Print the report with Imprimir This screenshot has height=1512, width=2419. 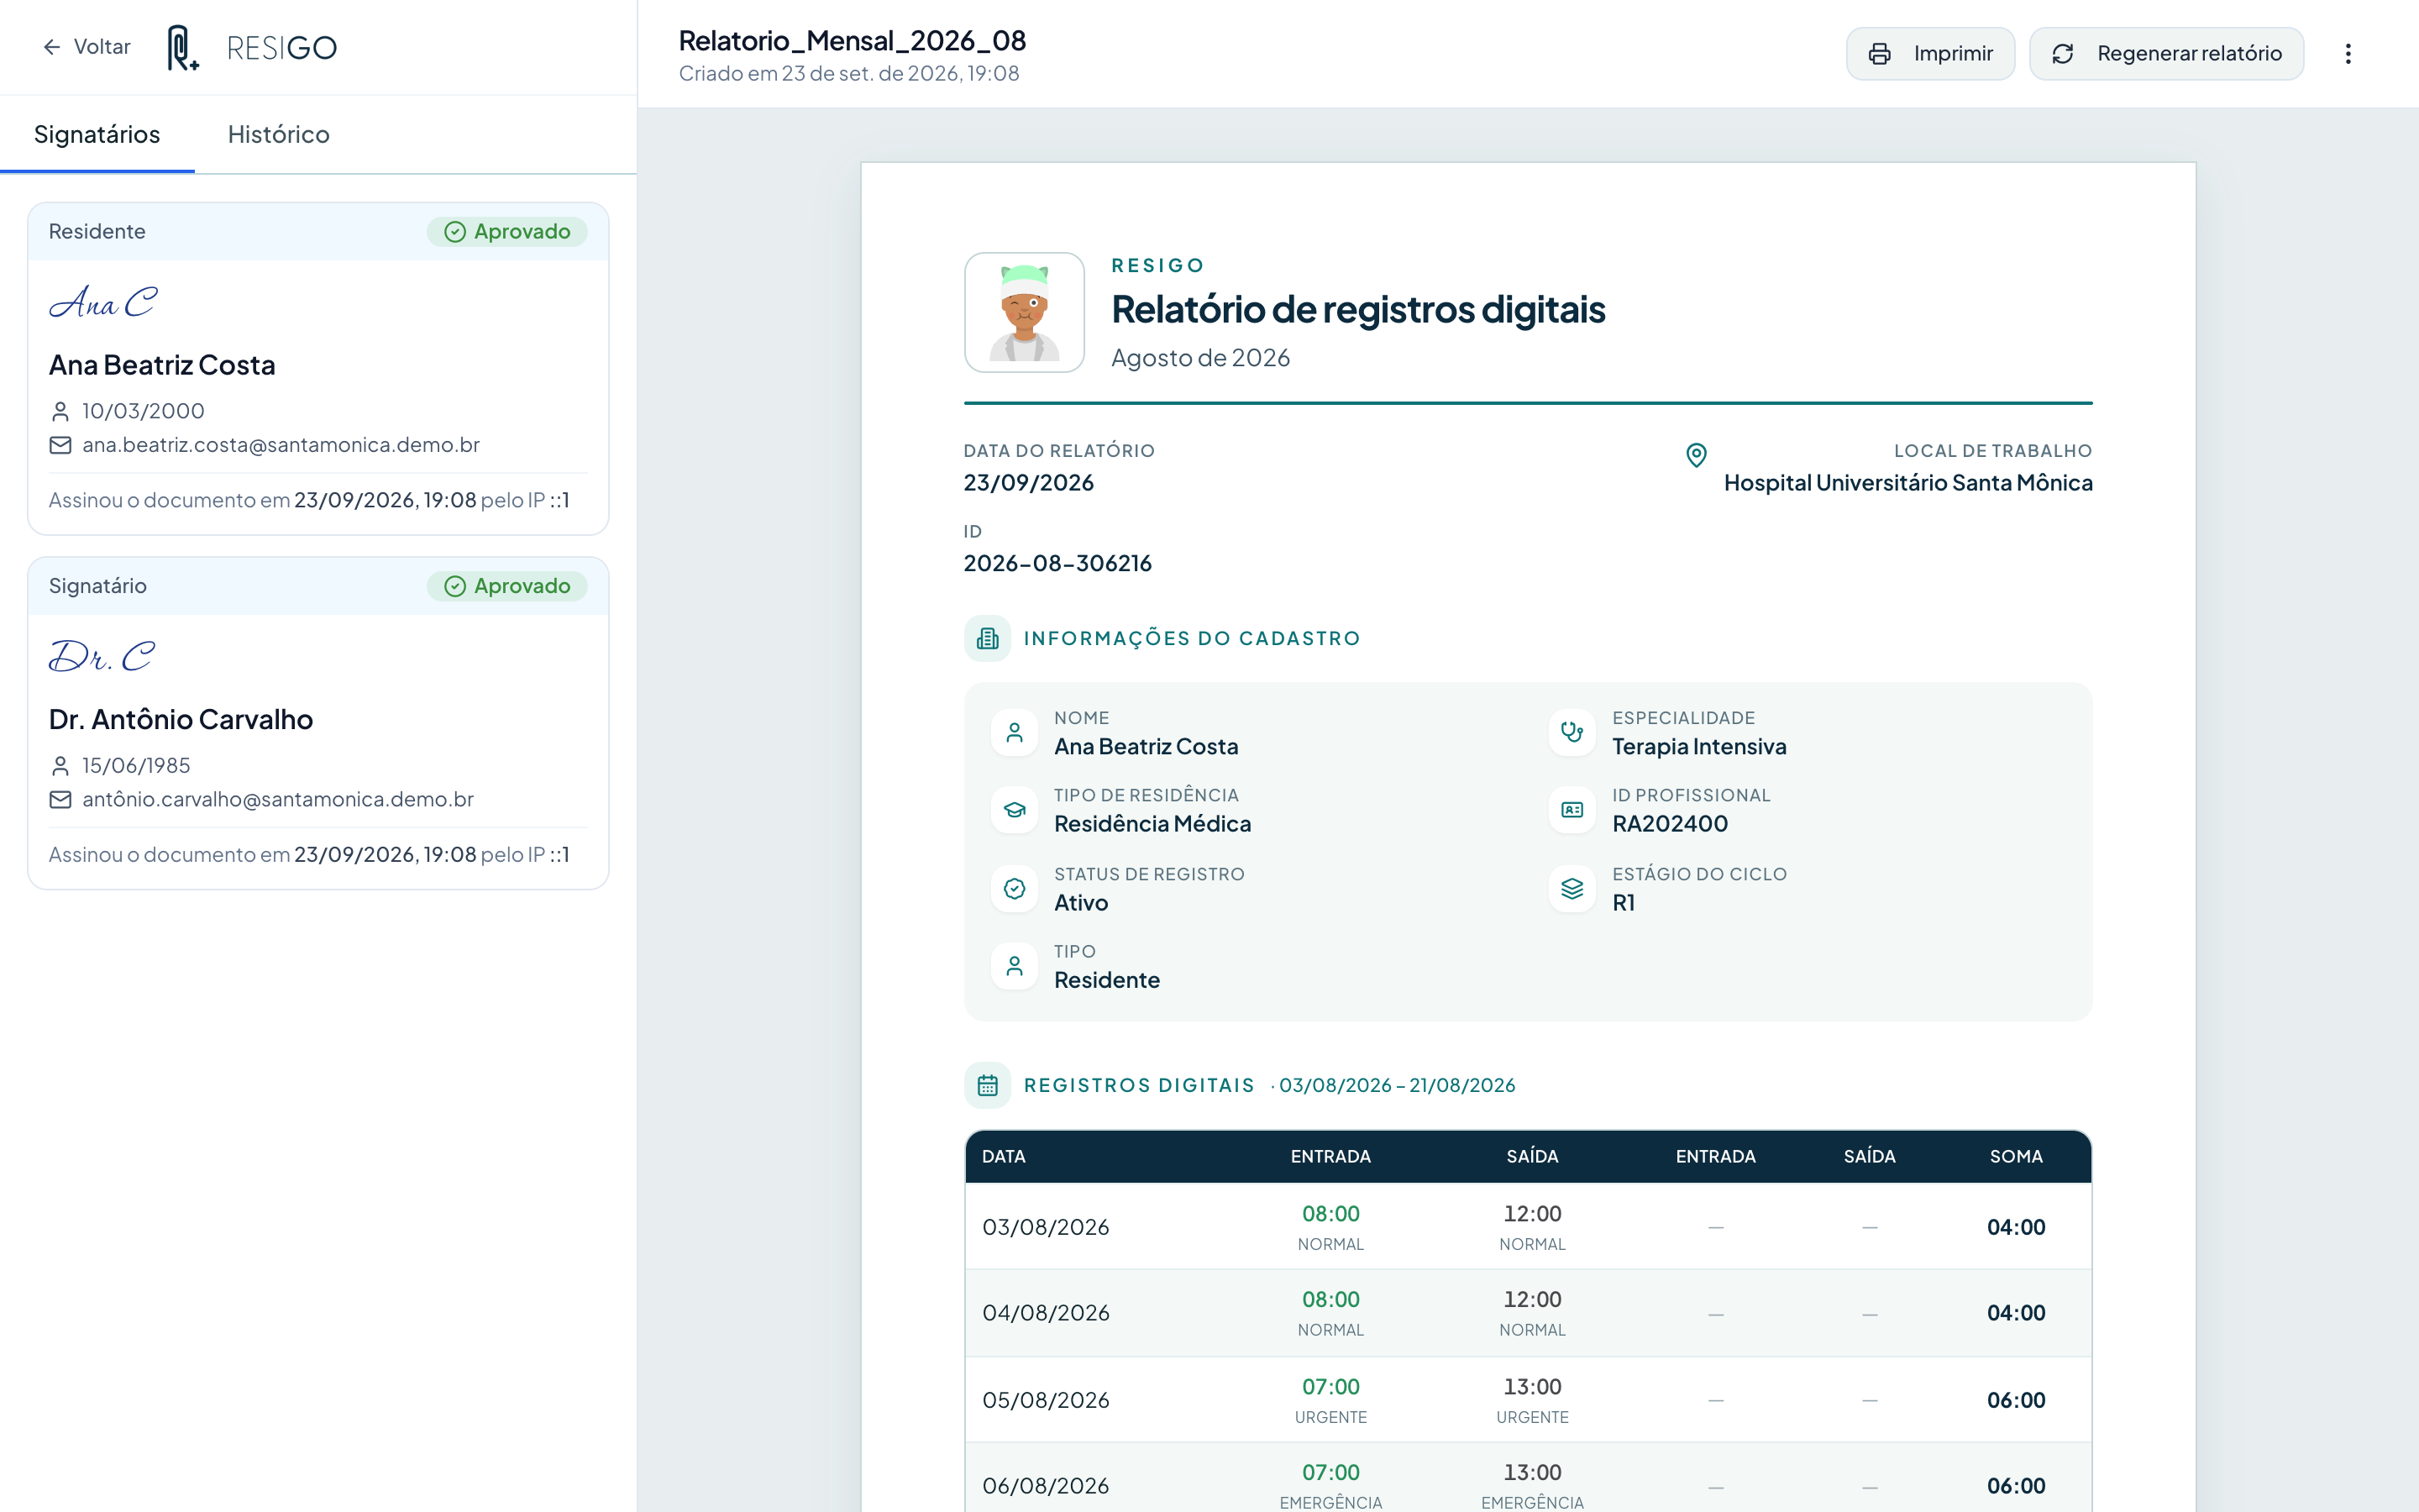[1930, 54]
